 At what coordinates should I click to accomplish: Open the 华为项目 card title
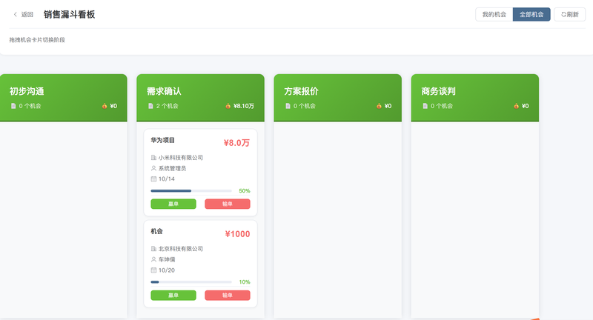point(162,140)
